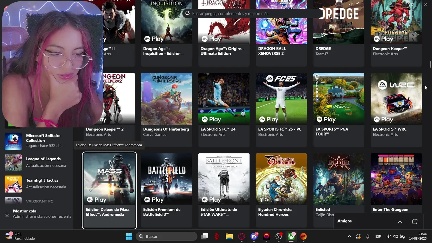Open the volume speaker tray icon
432x243 pixels.
point(395,236)
